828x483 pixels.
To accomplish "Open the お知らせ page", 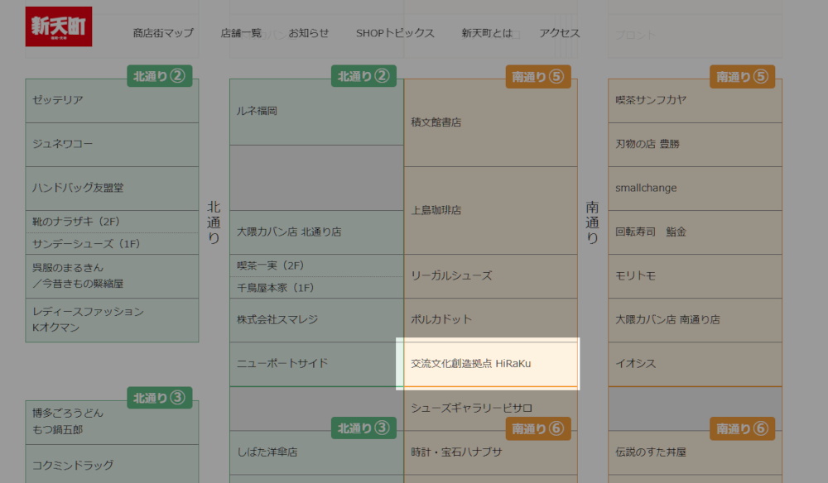I will point(308,33).
